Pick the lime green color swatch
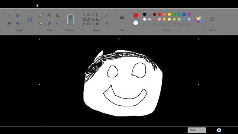This screenshot has height=134, width=238. [174, 19]
